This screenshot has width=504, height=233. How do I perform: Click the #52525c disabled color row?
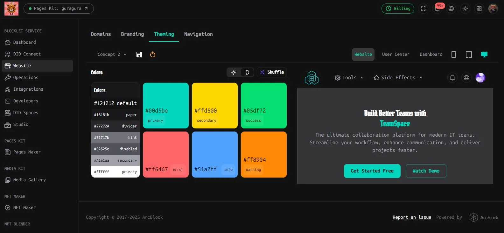click(x=115, y=149)
